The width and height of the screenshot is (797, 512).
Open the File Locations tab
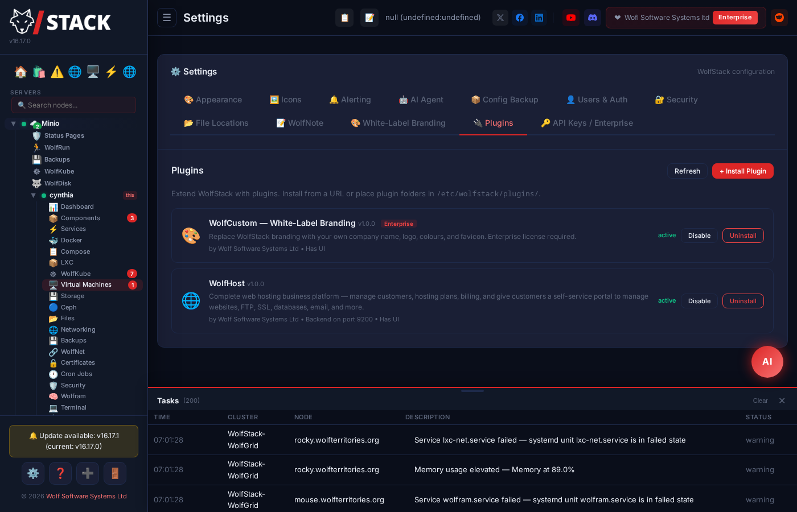point(216,123)
